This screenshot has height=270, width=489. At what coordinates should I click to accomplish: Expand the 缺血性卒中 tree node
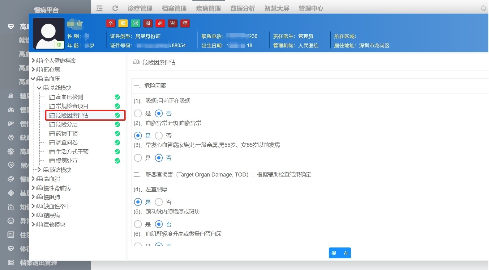[33, 206]
